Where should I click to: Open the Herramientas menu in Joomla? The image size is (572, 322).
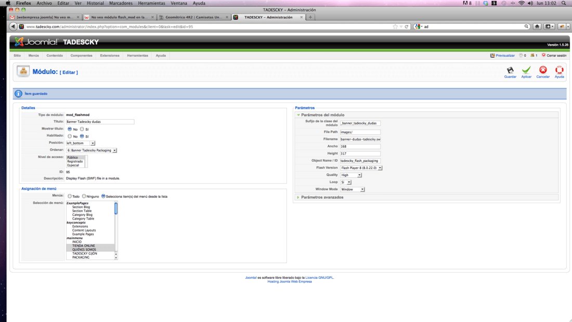[137, 56]
